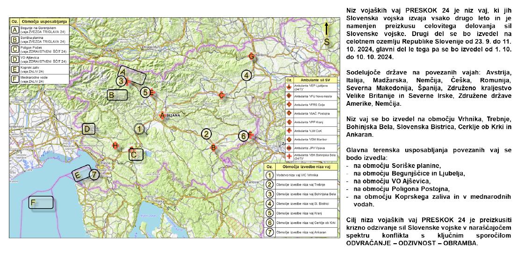Click legend text 'Območje izvedbe niza vaj Cerklje ob Krki'
Screen dimensions: 524x261
tap(306, 223)
